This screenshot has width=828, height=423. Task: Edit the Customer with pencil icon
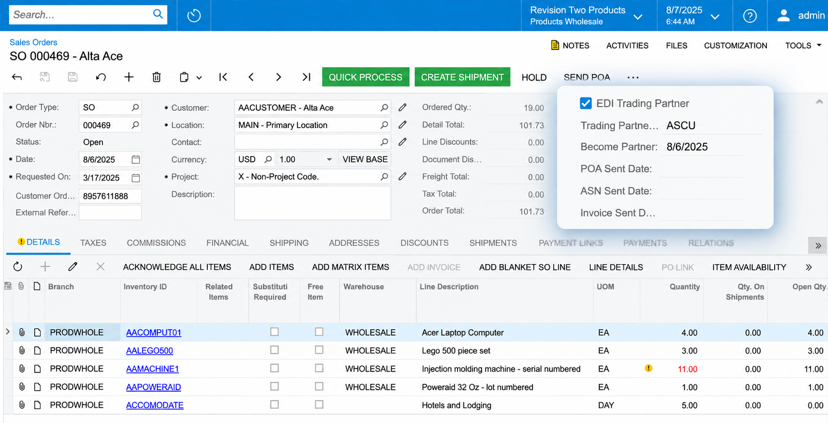403,108
